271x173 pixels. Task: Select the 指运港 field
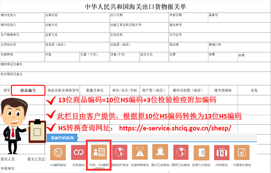pyautogui.click(x=188, y=47)
